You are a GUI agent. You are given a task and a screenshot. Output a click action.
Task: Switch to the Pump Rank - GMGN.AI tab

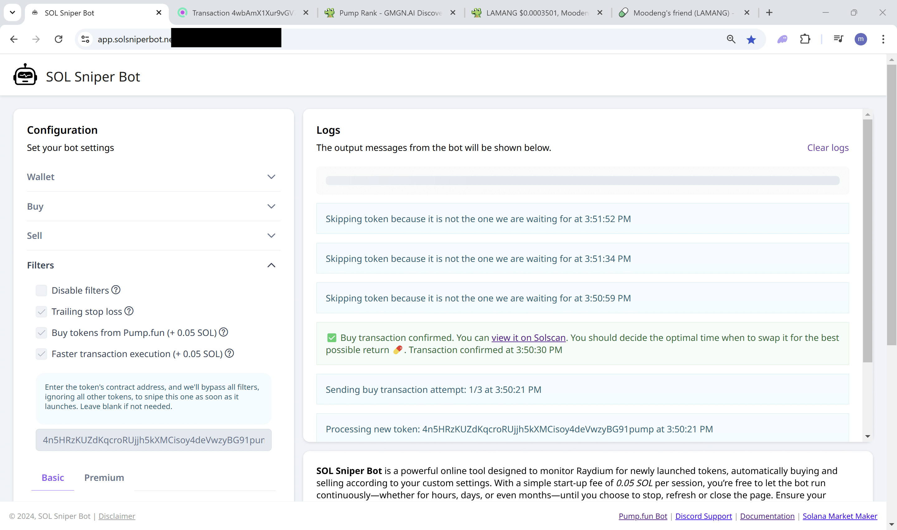click(x=390, y=13)
